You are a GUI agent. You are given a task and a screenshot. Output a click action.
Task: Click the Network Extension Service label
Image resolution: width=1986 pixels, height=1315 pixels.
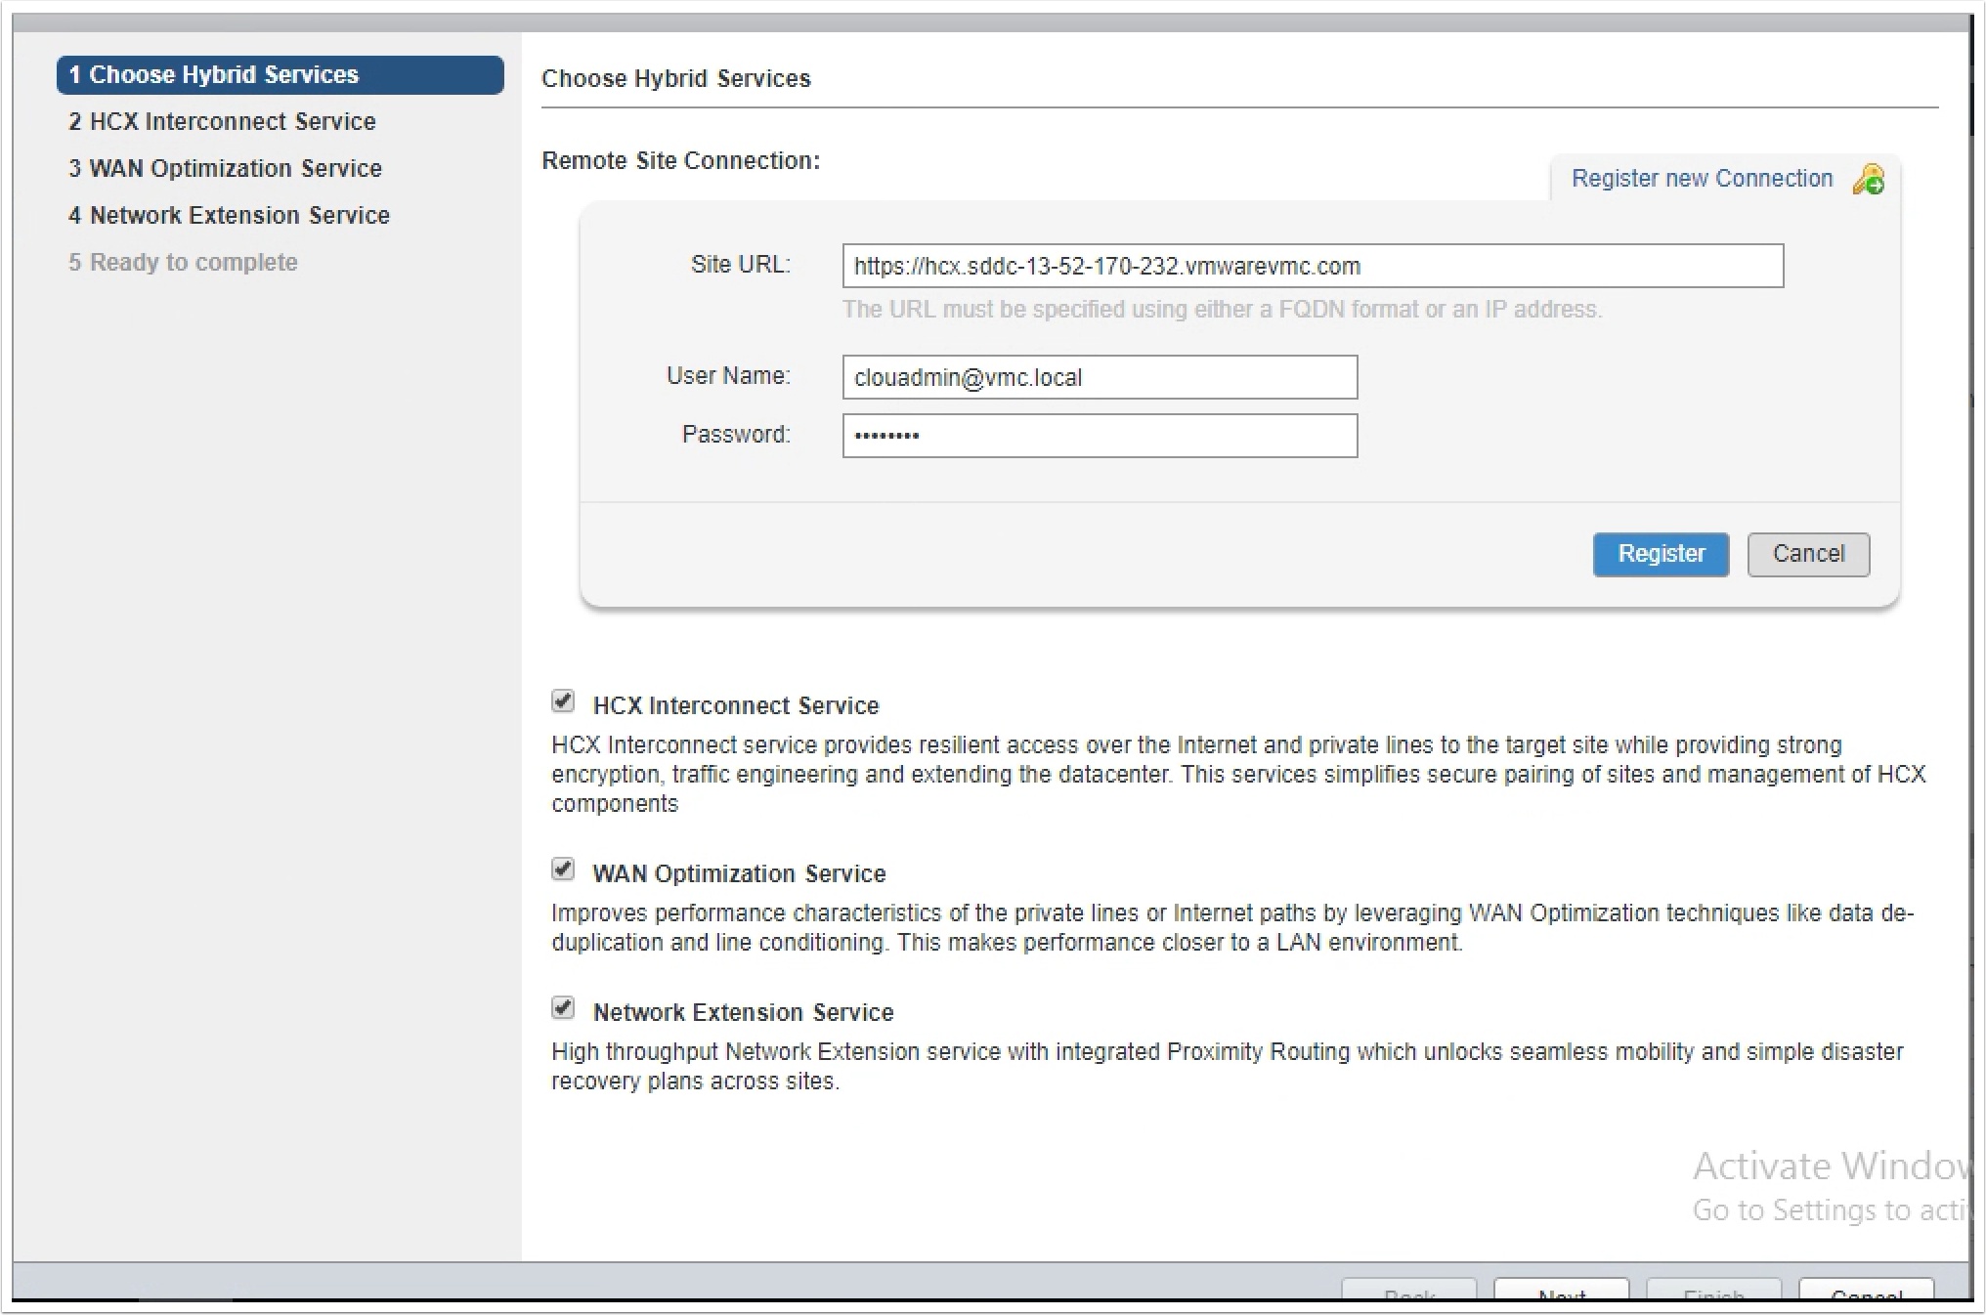point(743,1012)
